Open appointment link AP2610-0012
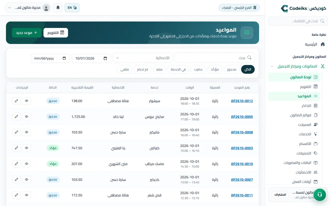This screenshot has height=206, width=331. tap(242, 101)
